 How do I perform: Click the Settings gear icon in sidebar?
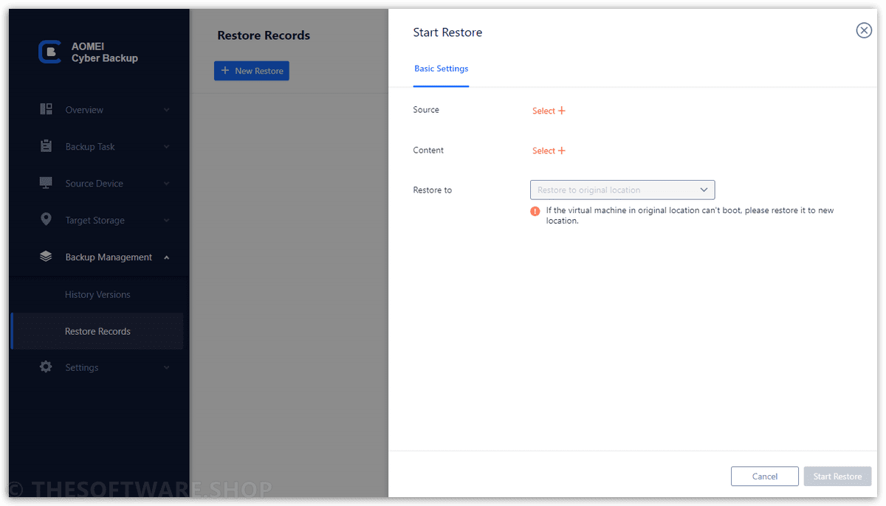point(46,367)
